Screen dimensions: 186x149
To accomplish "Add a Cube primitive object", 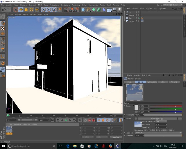I will 83,10.
